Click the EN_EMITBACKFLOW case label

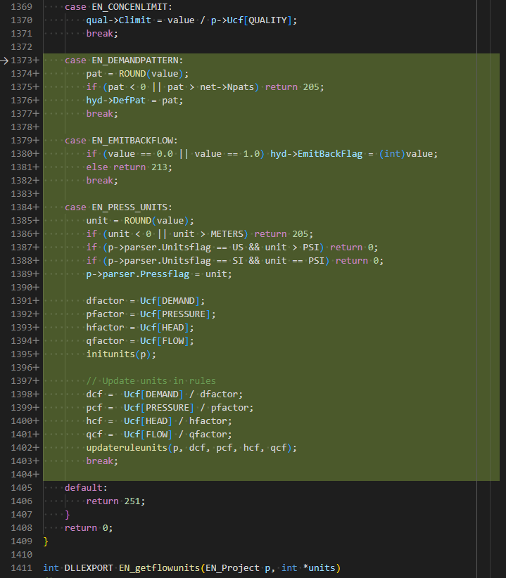coord(134,141)
